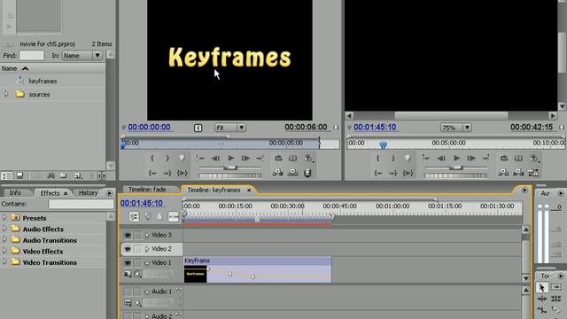Collapse the Video 1 track

147,263
